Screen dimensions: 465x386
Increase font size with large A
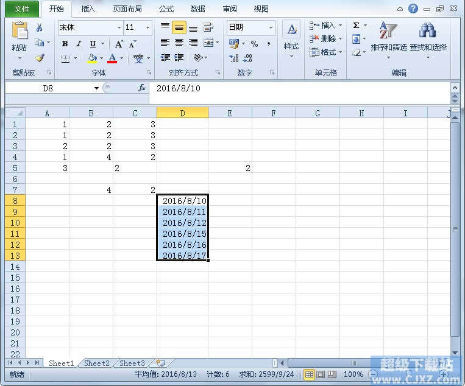tap(119, 44)
